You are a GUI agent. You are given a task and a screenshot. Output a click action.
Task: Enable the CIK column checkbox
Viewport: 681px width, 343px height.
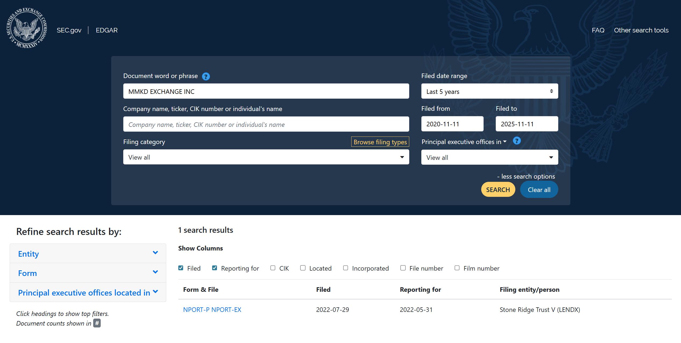coord(273,268)
